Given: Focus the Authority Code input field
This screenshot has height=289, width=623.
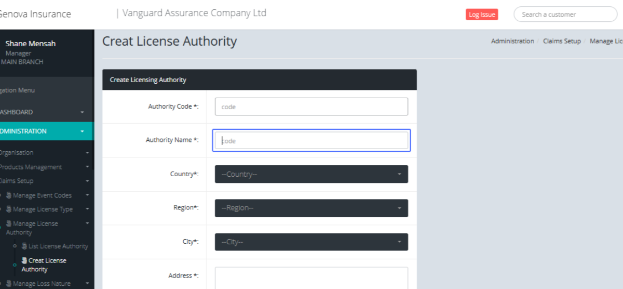Looking at the screenshot, I should (x=311, y=107).
